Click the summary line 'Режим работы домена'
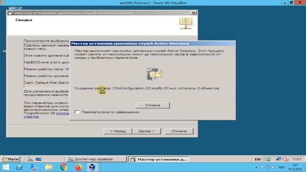Image resolution: width=306 pixels, height=172 pixels. coord(46,76)
